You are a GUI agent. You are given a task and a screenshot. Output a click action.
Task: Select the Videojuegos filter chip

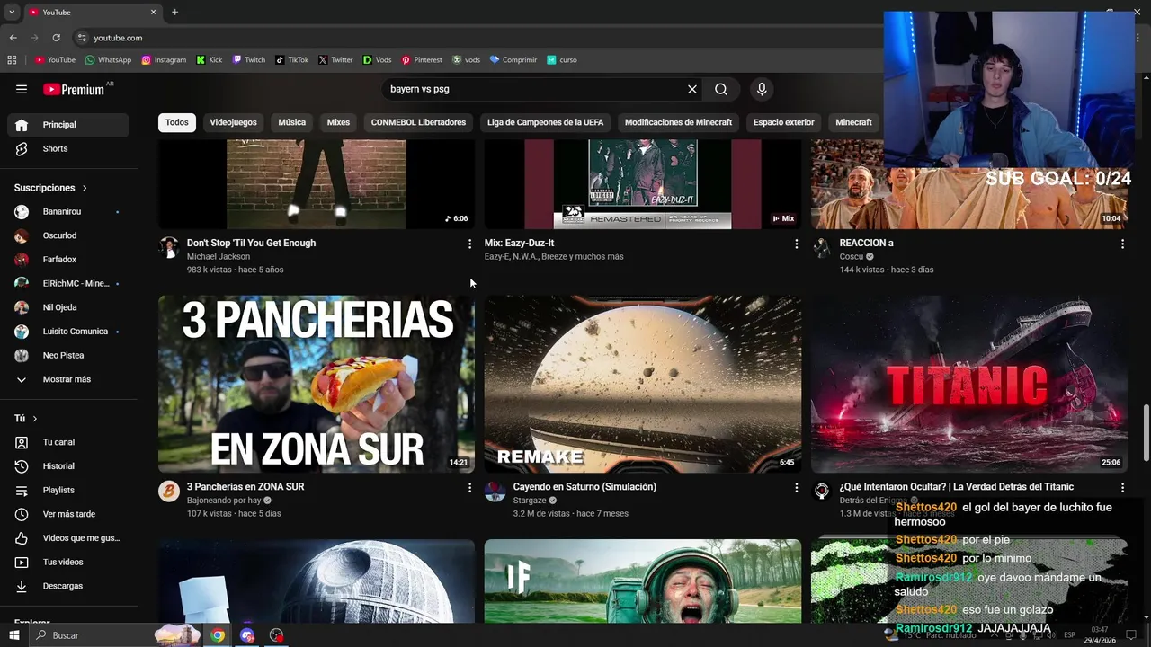tap(233, 122)
